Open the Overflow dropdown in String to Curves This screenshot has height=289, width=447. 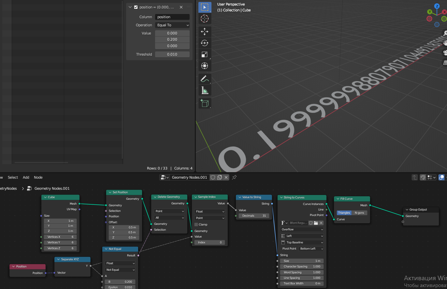pos(302,229)
